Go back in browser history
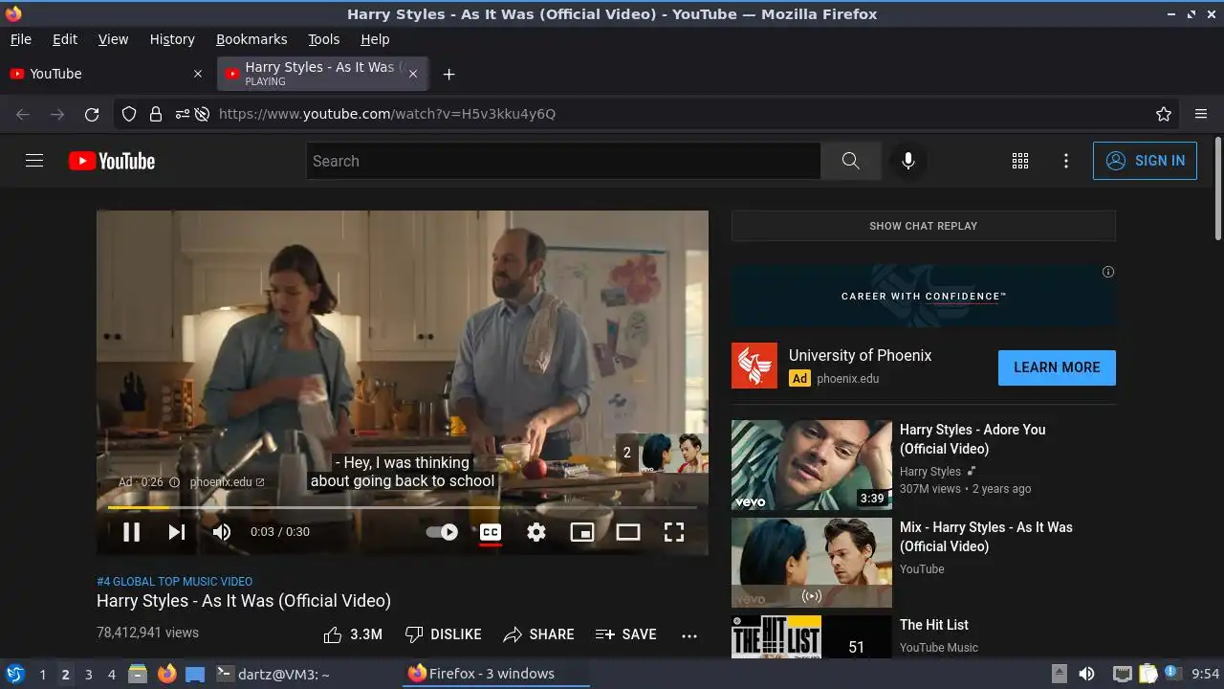Image resolution: width=1224 pixels, height=689 pixels. 23,114
